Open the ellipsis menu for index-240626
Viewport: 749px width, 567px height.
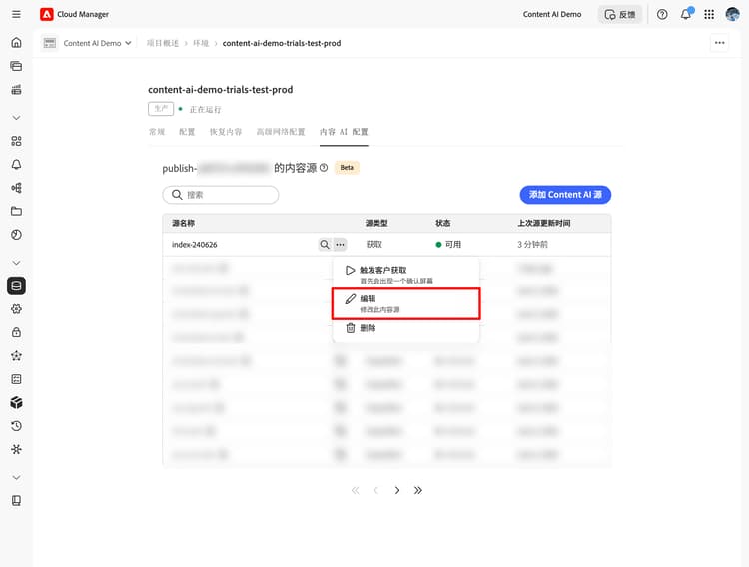[340, 245]
